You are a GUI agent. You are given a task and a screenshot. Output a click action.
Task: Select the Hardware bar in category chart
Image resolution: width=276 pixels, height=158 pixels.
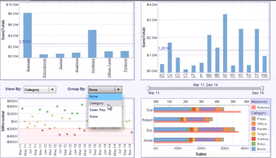pos(92,44)
